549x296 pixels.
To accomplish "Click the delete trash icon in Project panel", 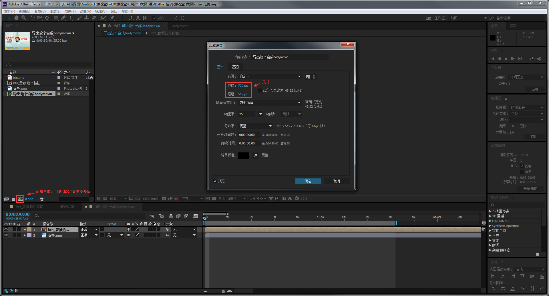I will [x=42, y=199].
